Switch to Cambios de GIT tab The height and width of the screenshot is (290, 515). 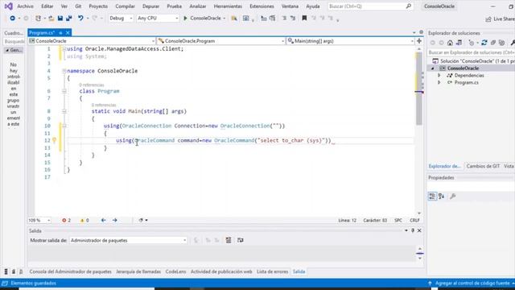pos(483,166)
